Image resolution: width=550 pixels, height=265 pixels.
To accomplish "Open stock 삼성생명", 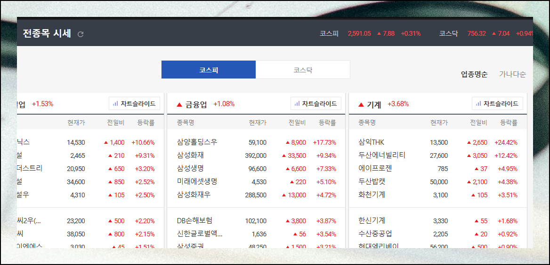I will pos(190,169).
